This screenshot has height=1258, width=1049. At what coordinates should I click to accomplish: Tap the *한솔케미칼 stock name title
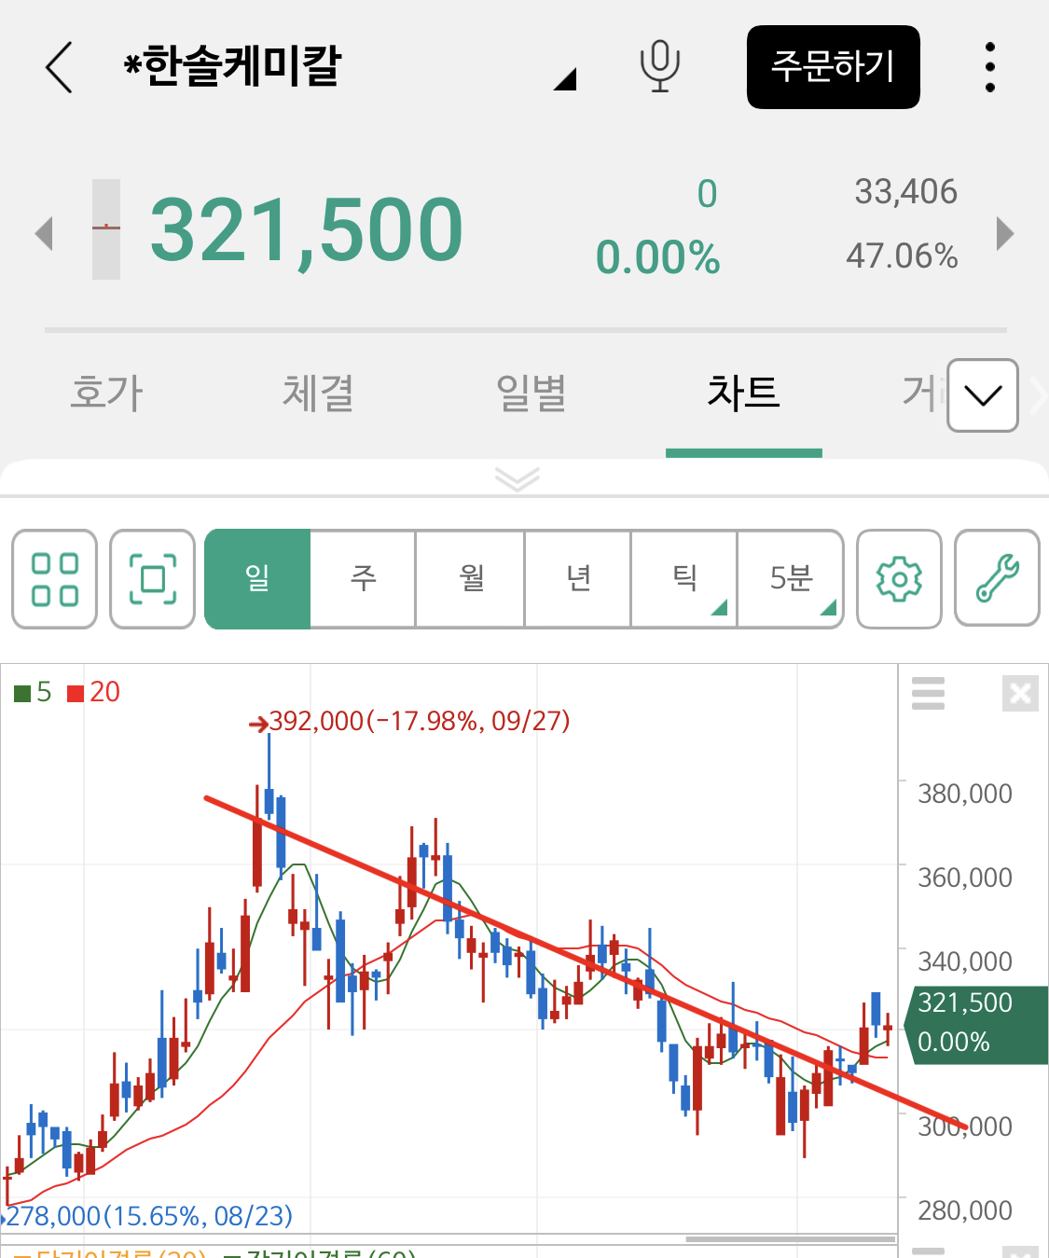point(233,67)
